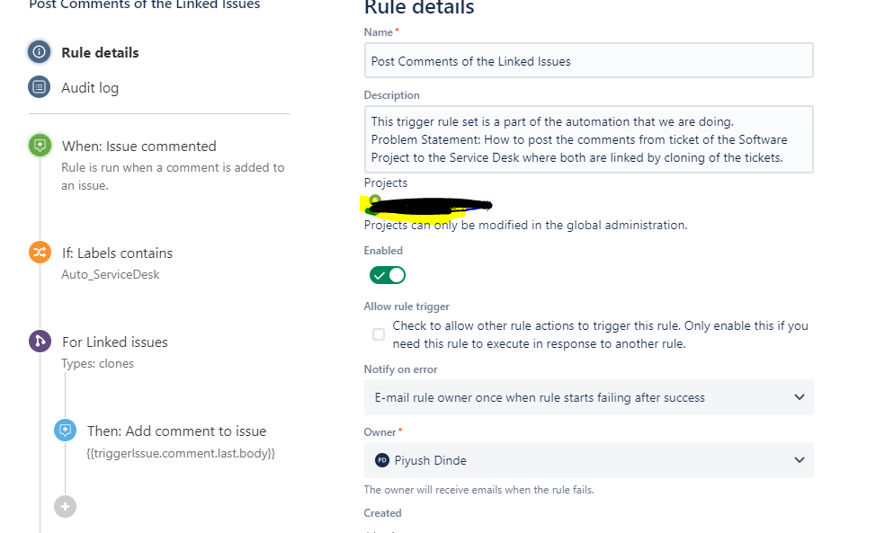Open the Owner dropdown chevron

[800, 460]
